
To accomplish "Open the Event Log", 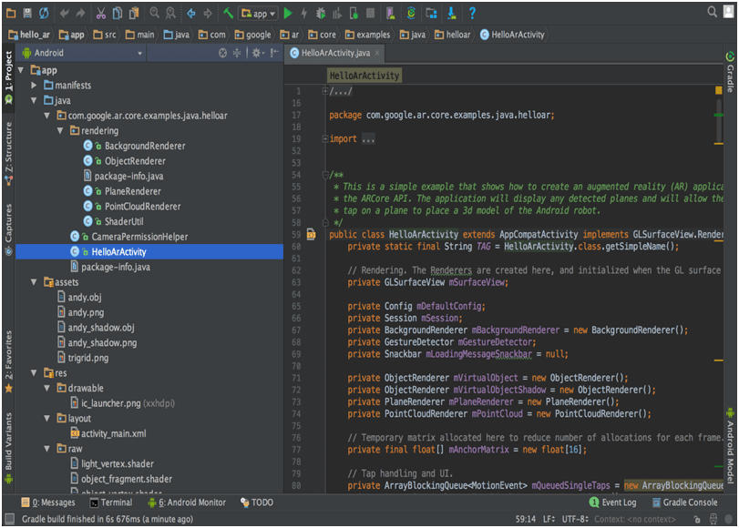I will pos(612,503).
